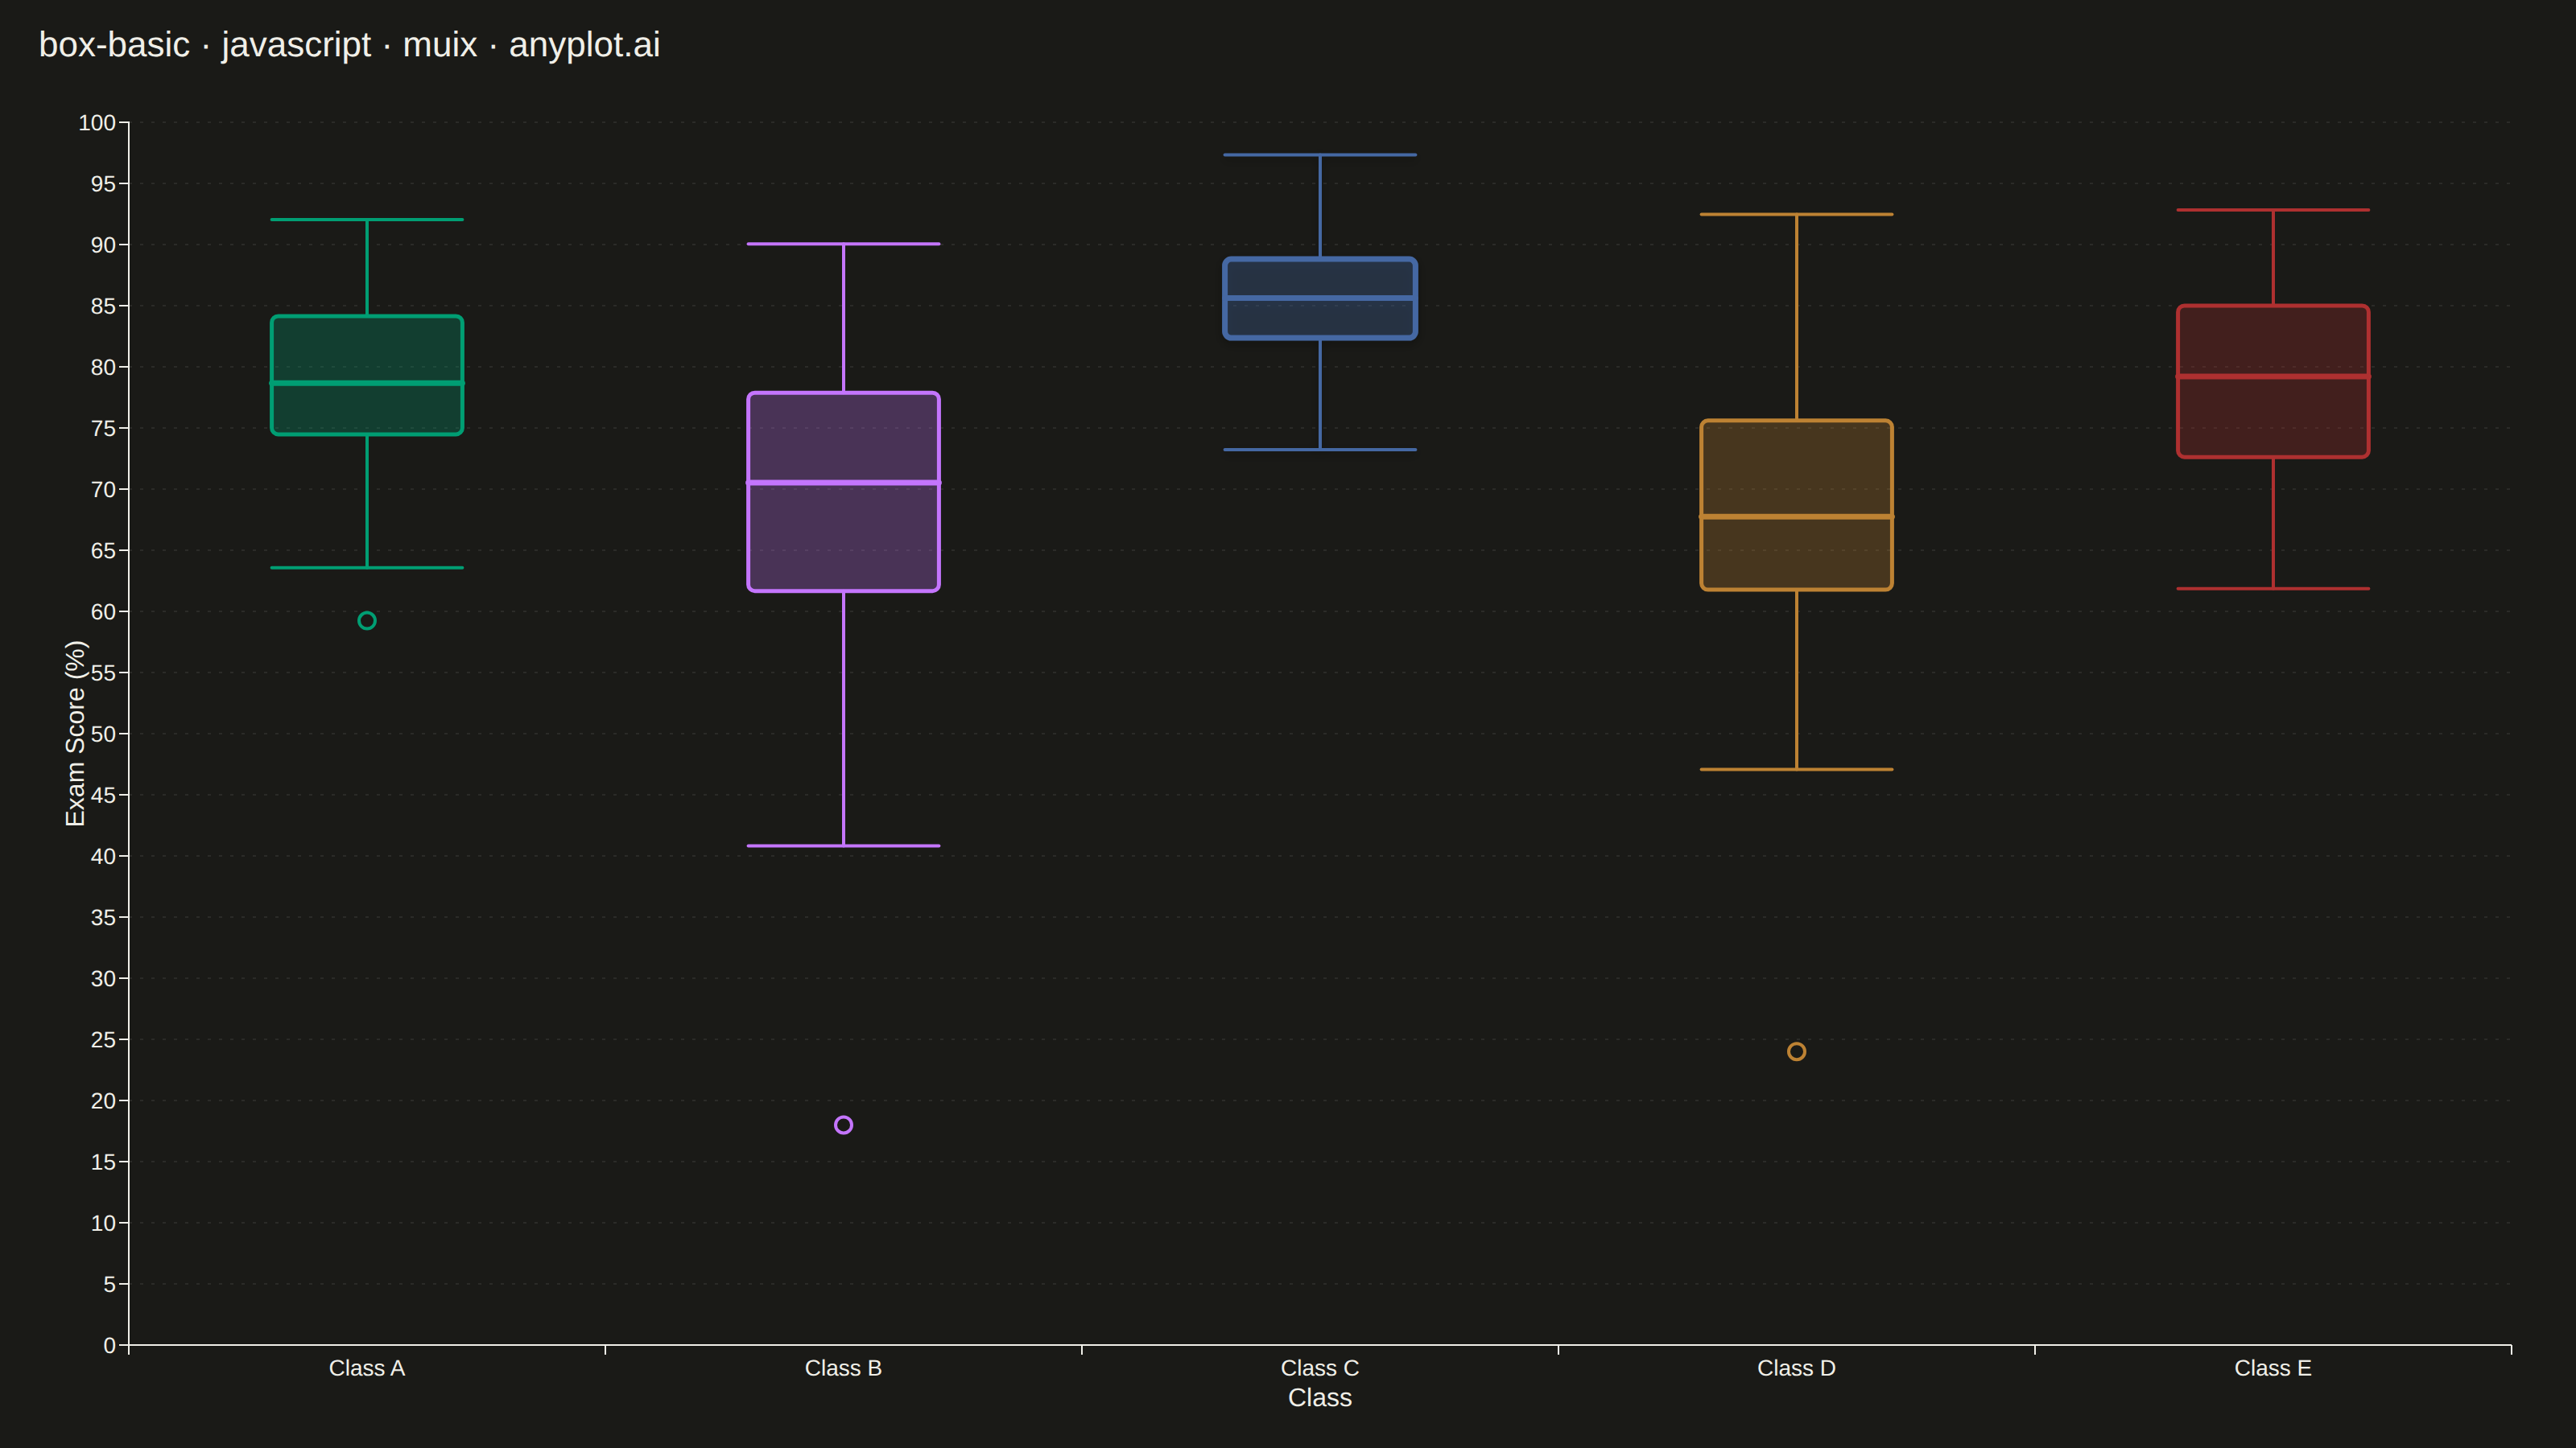Viewport: 2576px width, 1448px height.
Task: Click the "90" y-axis tick label
Action: [103, 245]
